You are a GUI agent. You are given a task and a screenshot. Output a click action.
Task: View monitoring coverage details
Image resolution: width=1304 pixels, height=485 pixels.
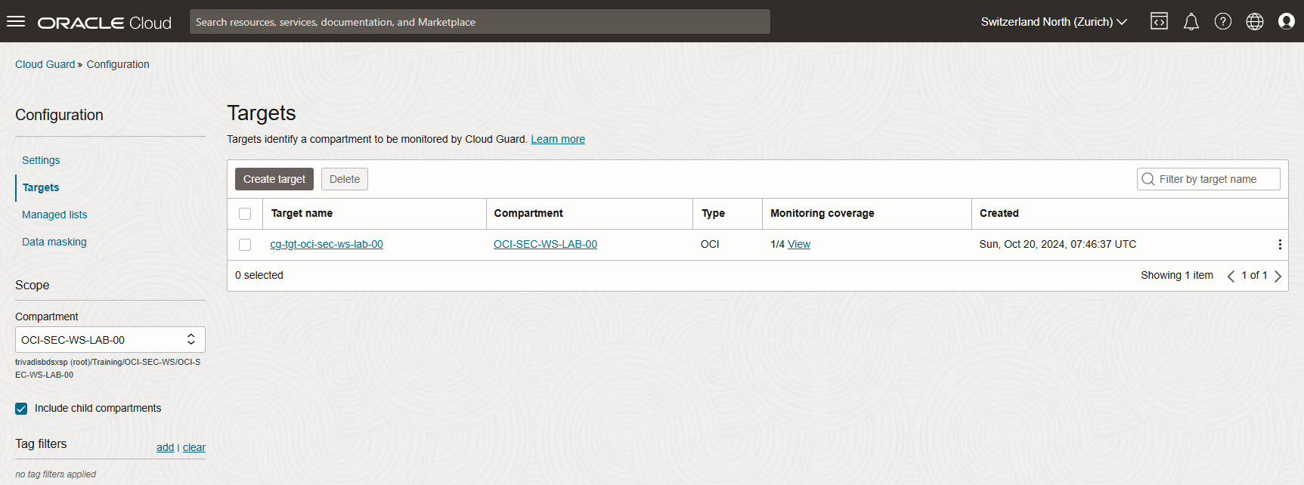pos(799,244)
